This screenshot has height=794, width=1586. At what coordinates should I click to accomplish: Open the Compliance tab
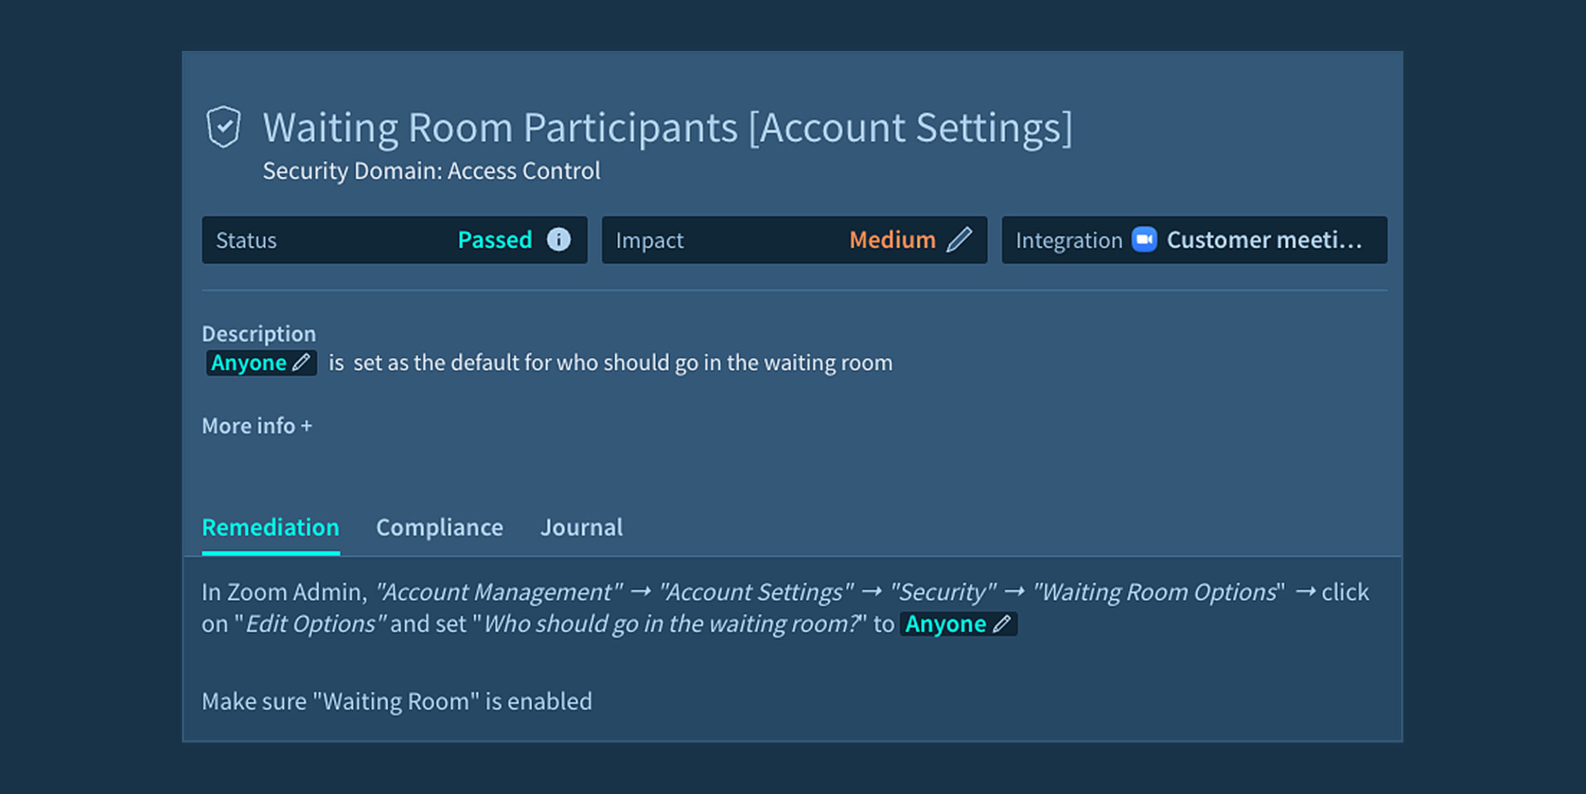439,528
